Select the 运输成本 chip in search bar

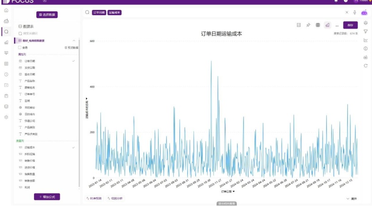114,13
